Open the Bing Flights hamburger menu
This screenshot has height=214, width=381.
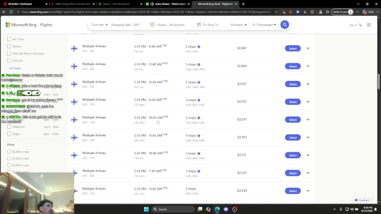(x=369, y=25)
